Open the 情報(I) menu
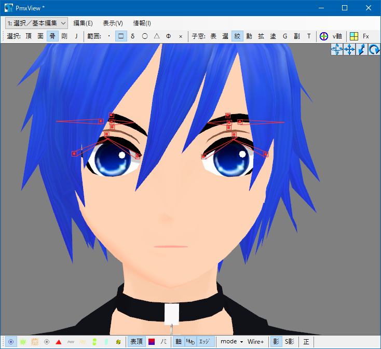 click(142, 23)
